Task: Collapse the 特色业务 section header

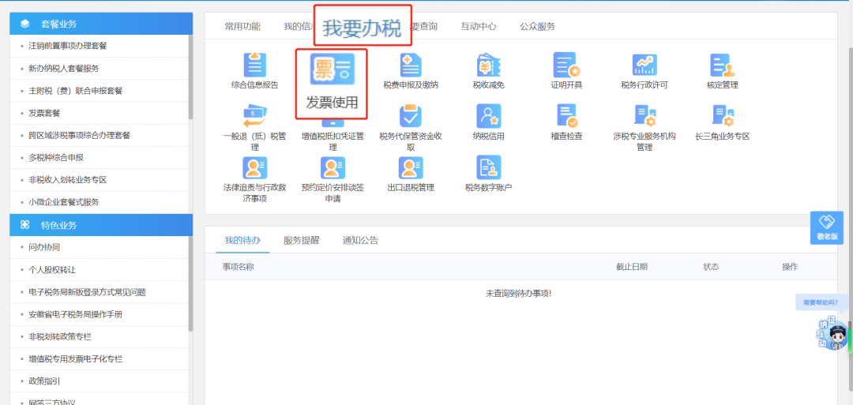Action: (x=100, y=225)
